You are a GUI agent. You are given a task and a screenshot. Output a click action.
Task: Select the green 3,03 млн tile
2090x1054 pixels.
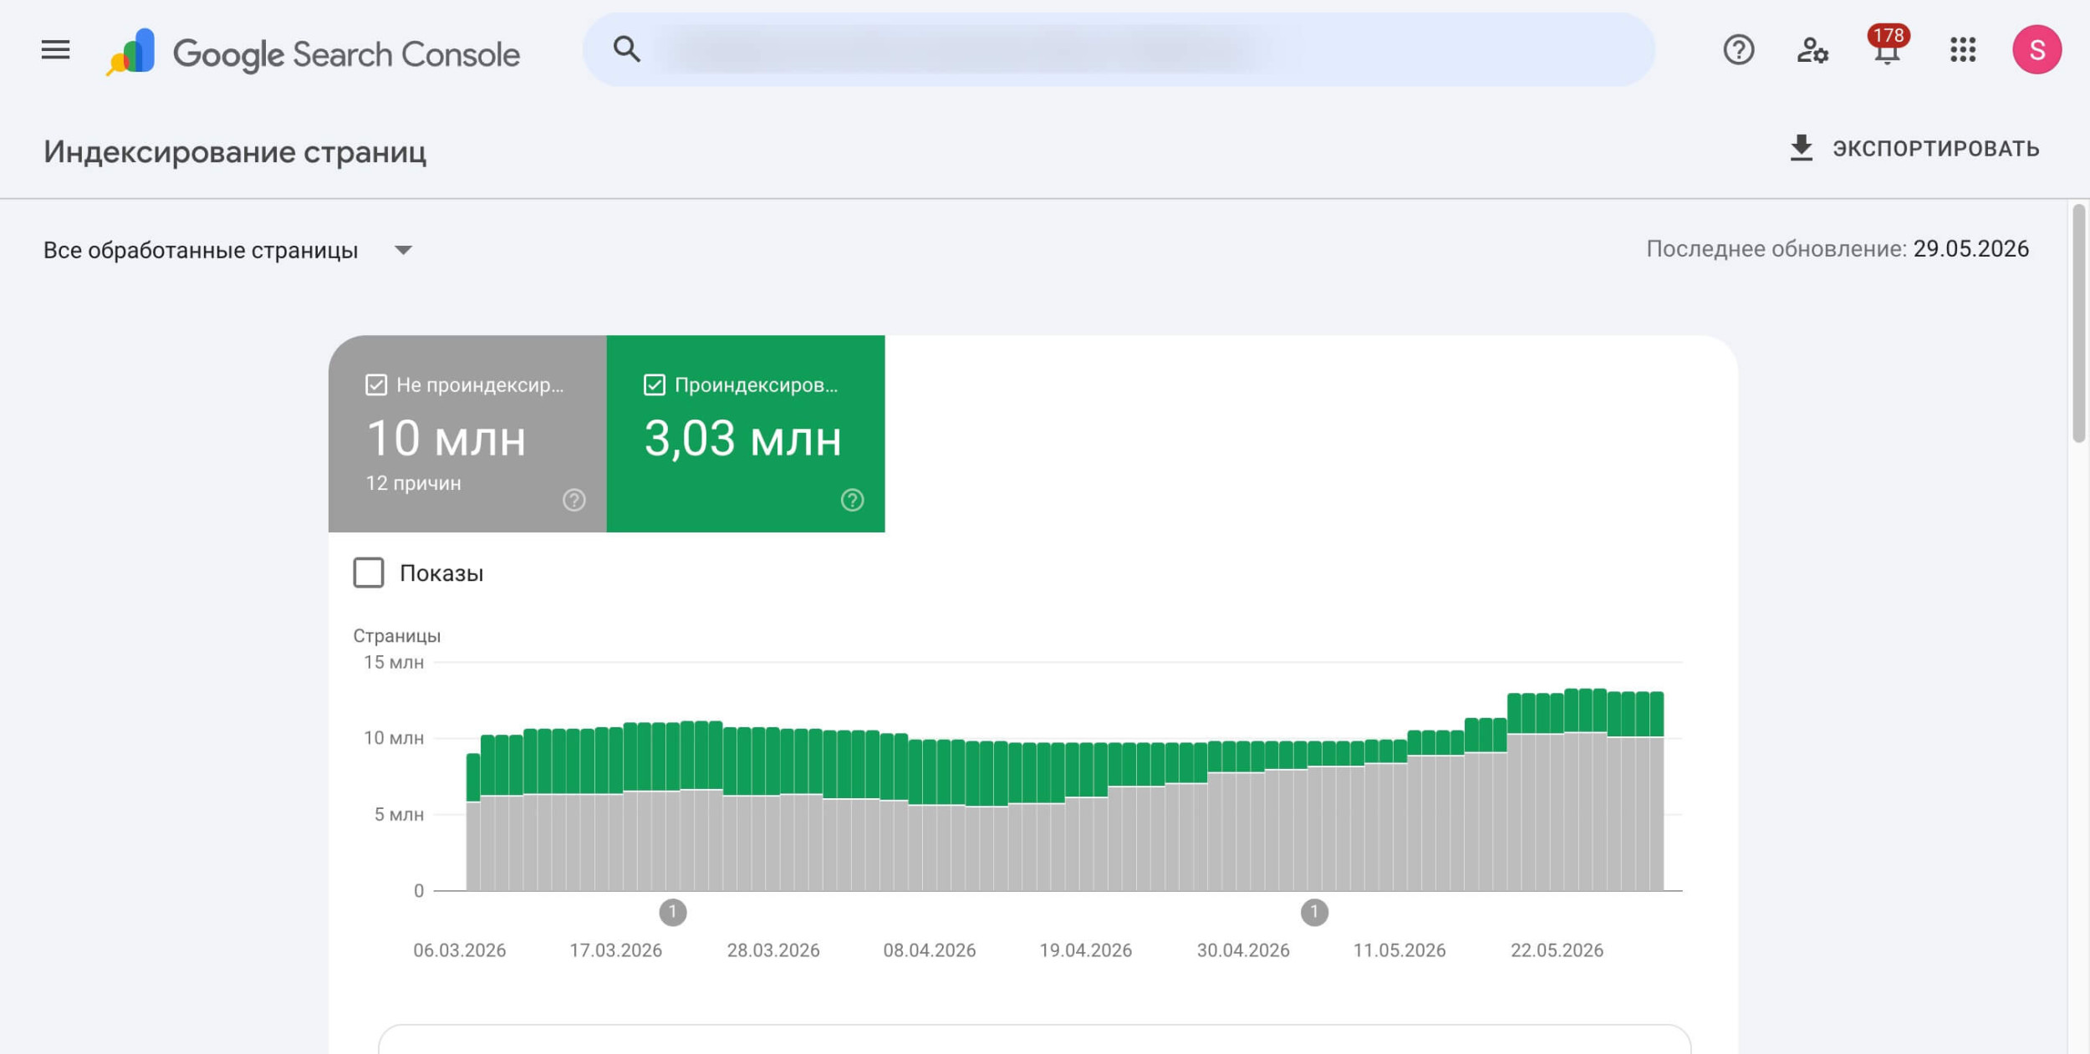click(746, 434)
